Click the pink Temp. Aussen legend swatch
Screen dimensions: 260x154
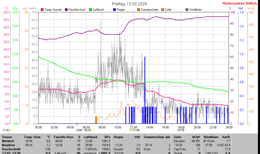42,10
